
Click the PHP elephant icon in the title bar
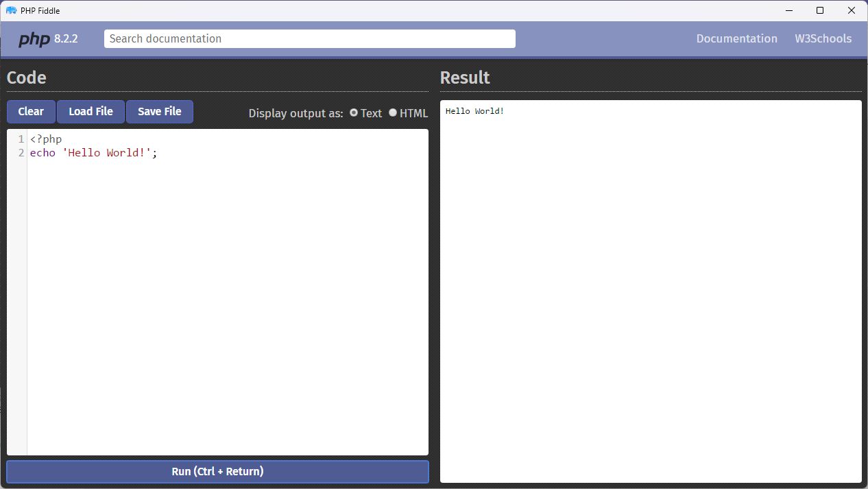[x=12, y=10]
